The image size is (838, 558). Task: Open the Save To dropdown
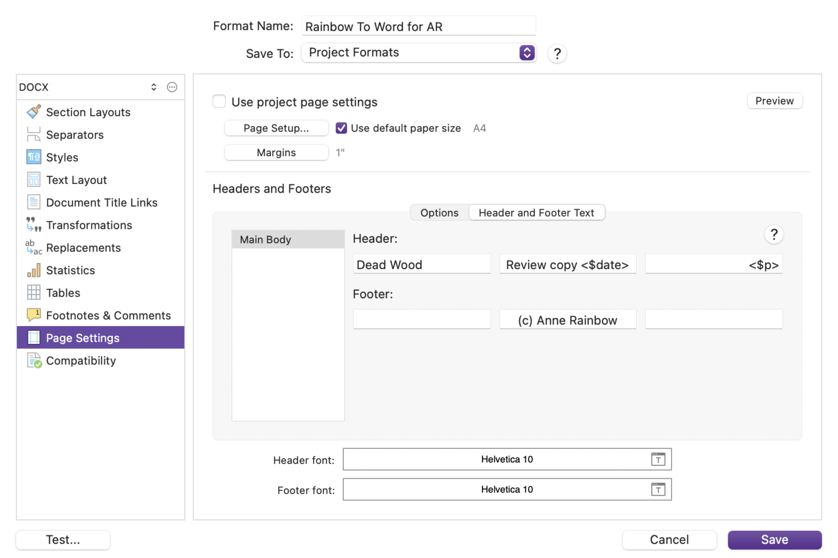[x=525, y=52]
